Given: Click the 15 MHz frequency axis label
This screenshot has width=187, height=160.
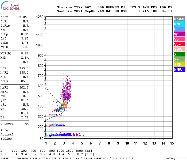Looking at the screenshot, I should pos(172,143).
